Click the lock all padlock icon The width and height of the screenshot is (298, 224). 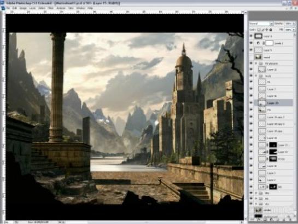coord(271,30)
